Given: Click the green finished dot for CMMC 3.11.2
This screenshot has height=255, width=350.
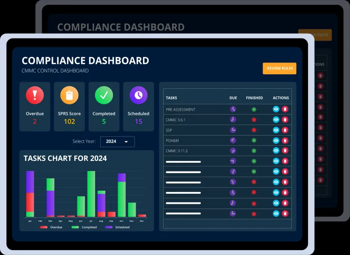Looking at the screenshot, I should [x=254, y=151].
